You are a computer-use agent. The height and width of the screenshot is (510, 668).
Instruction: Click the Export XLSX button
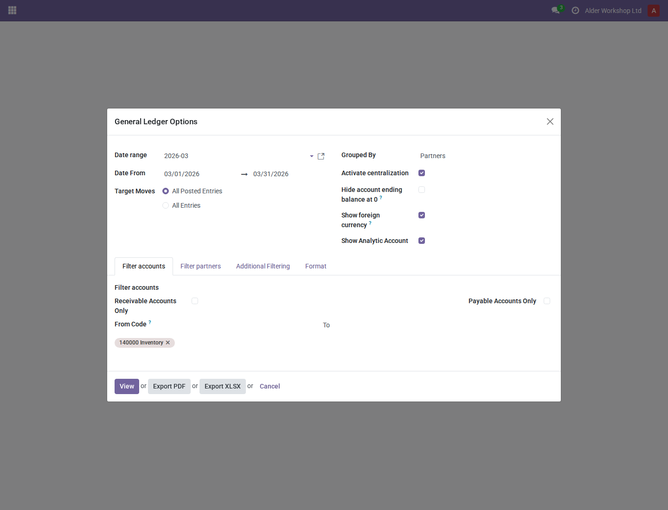(223, 386)
